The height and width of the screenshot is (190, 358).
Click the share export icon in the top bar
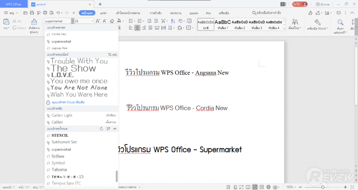pyautogui.click(x=318, y=13)
